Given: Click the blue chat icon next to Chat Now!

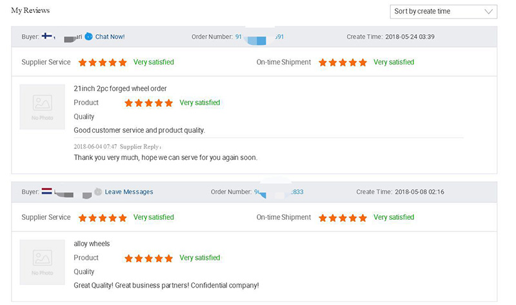Looking at the screenshot, I should point(88,36).
